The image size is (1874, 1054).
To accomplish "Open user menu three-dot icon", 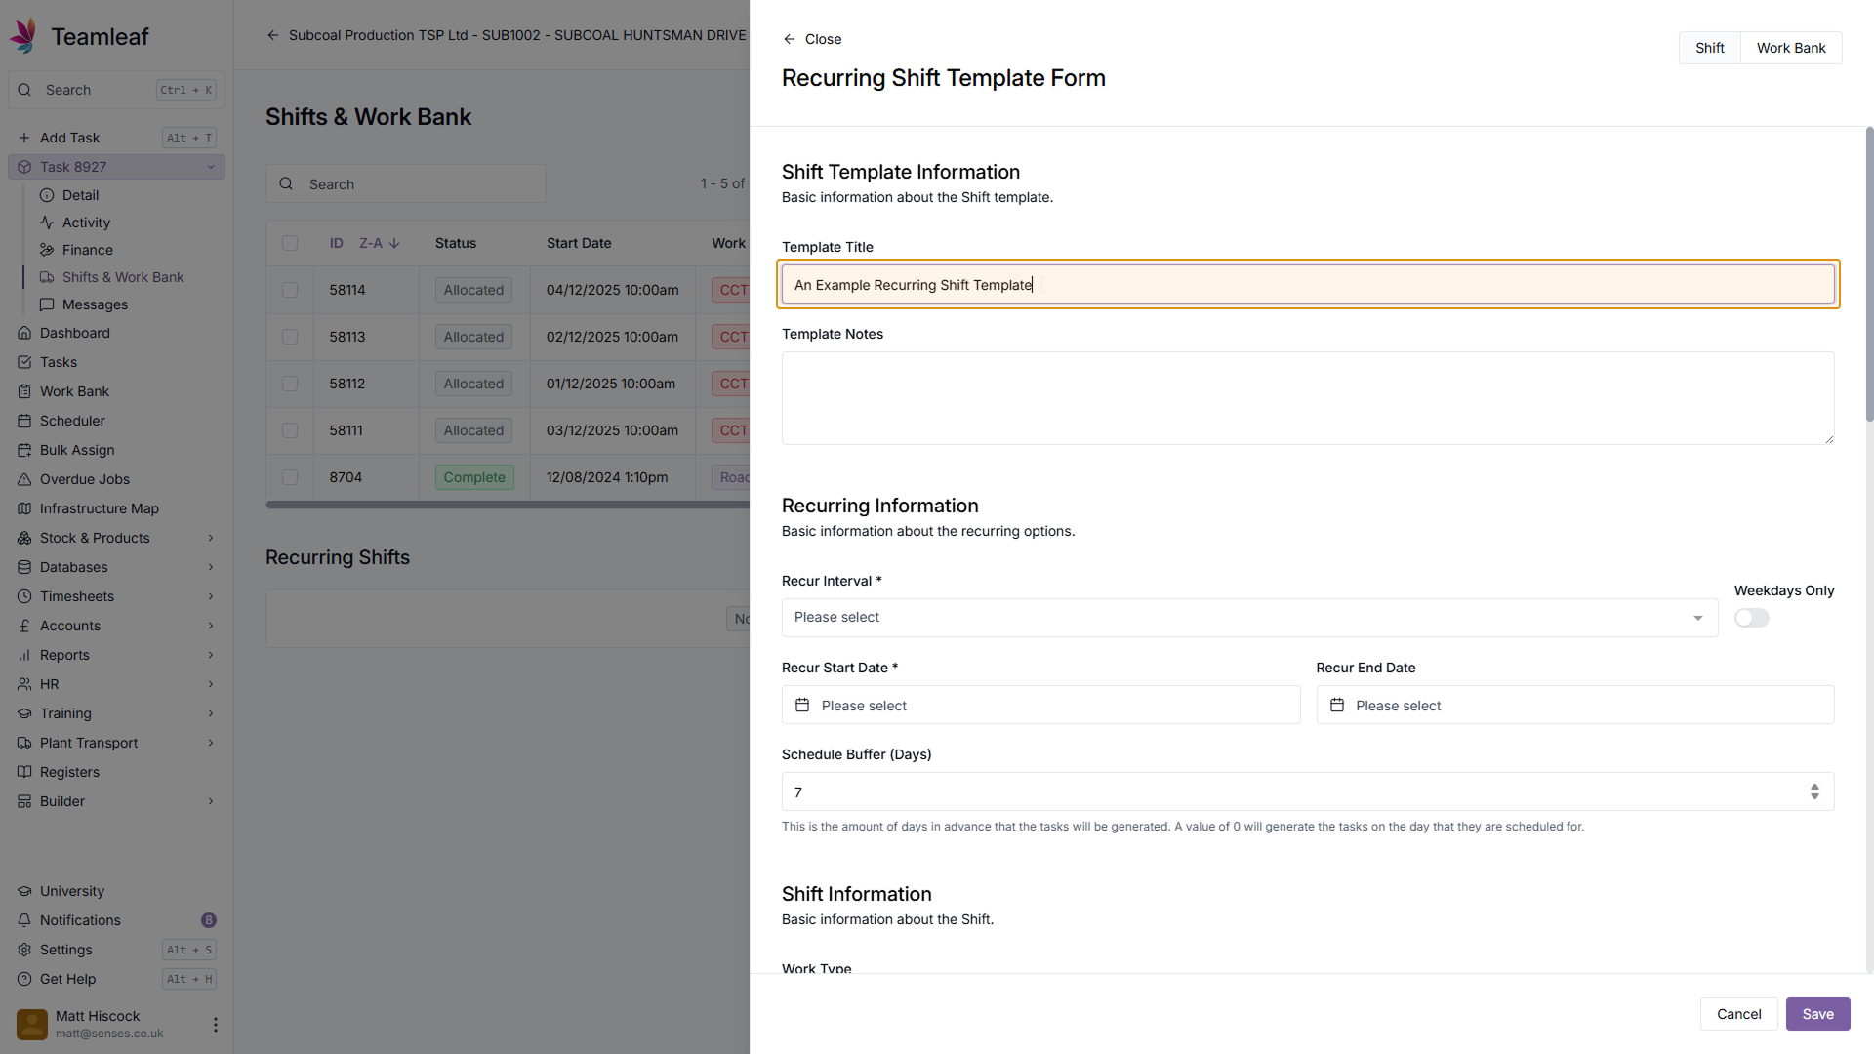I will pyautogui.click(x=215, y=1025).
